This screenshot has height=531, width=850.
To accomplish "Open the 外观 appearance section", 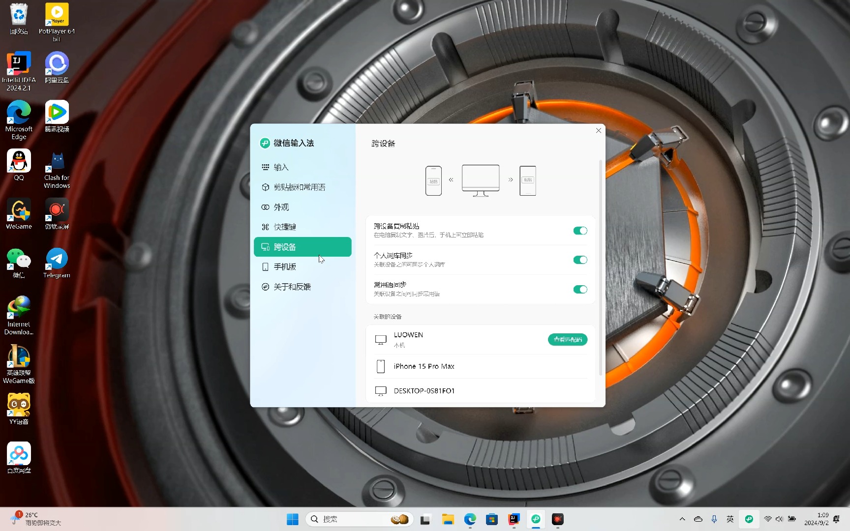I will (303, 207).
